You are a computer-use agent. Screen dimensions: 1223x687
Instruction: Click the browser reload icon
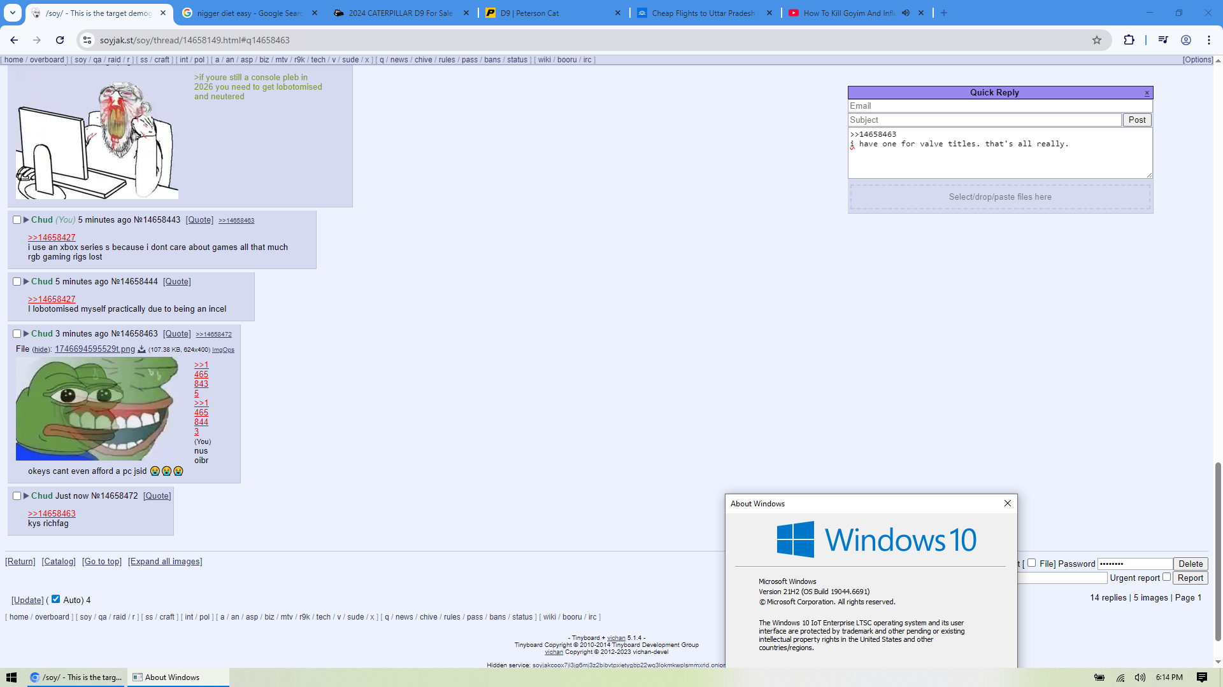(60, 40)
